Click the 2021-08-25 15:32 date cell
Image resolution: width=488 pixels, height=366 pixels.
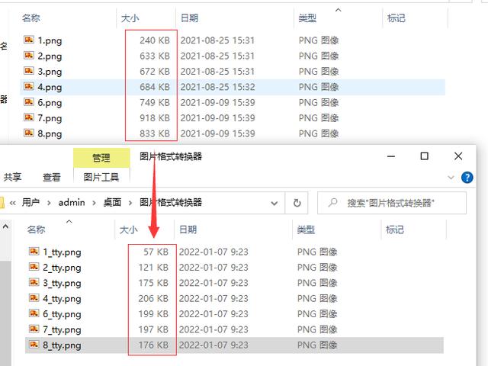click(217, 87)
